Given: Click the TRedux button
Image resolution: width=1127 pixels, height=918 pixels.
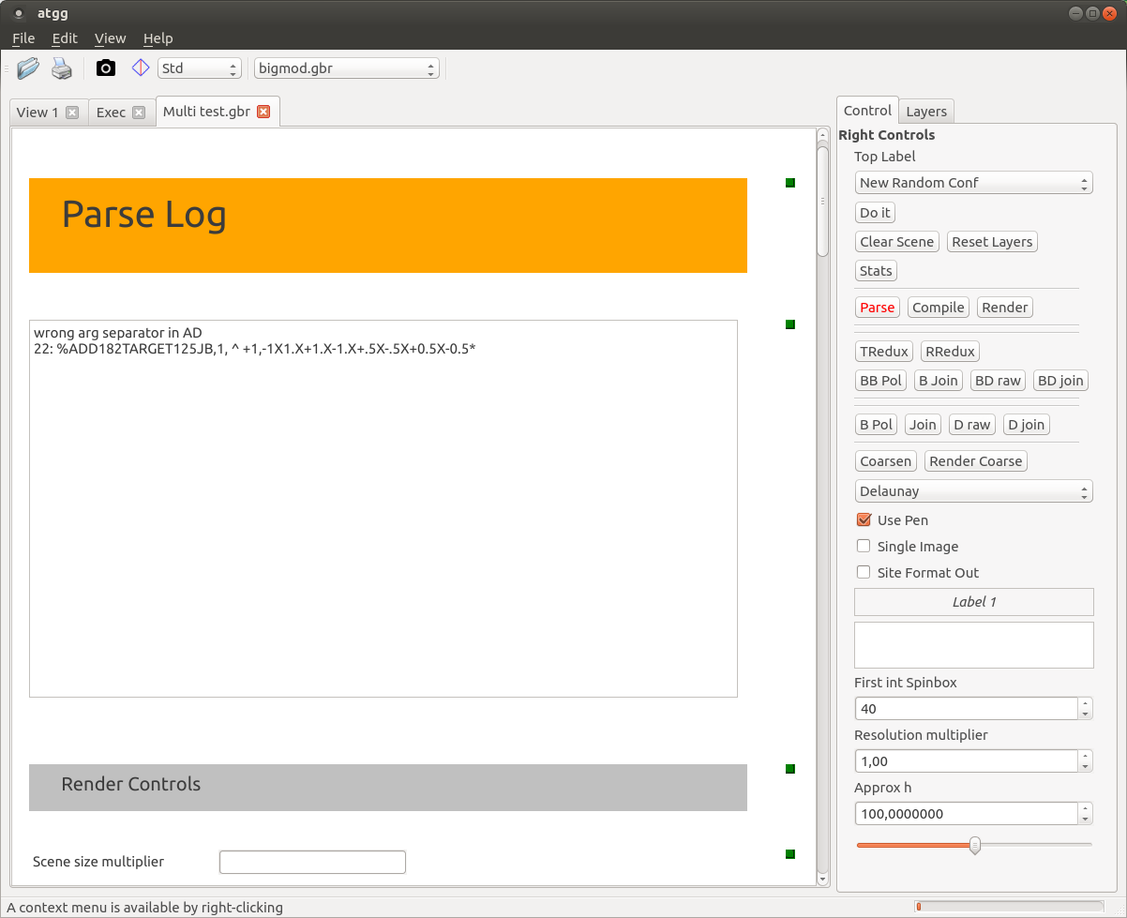Looking at the screenshot, I should (x=884, y=352).
